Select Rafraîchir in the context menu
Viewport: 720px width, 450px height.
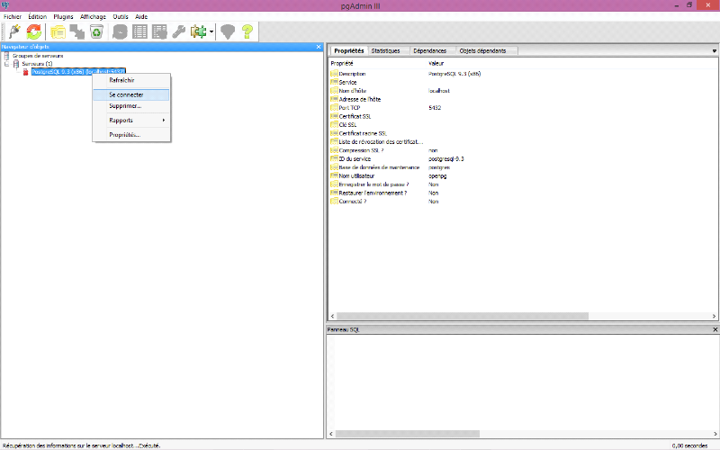click(x=121, y=81)
